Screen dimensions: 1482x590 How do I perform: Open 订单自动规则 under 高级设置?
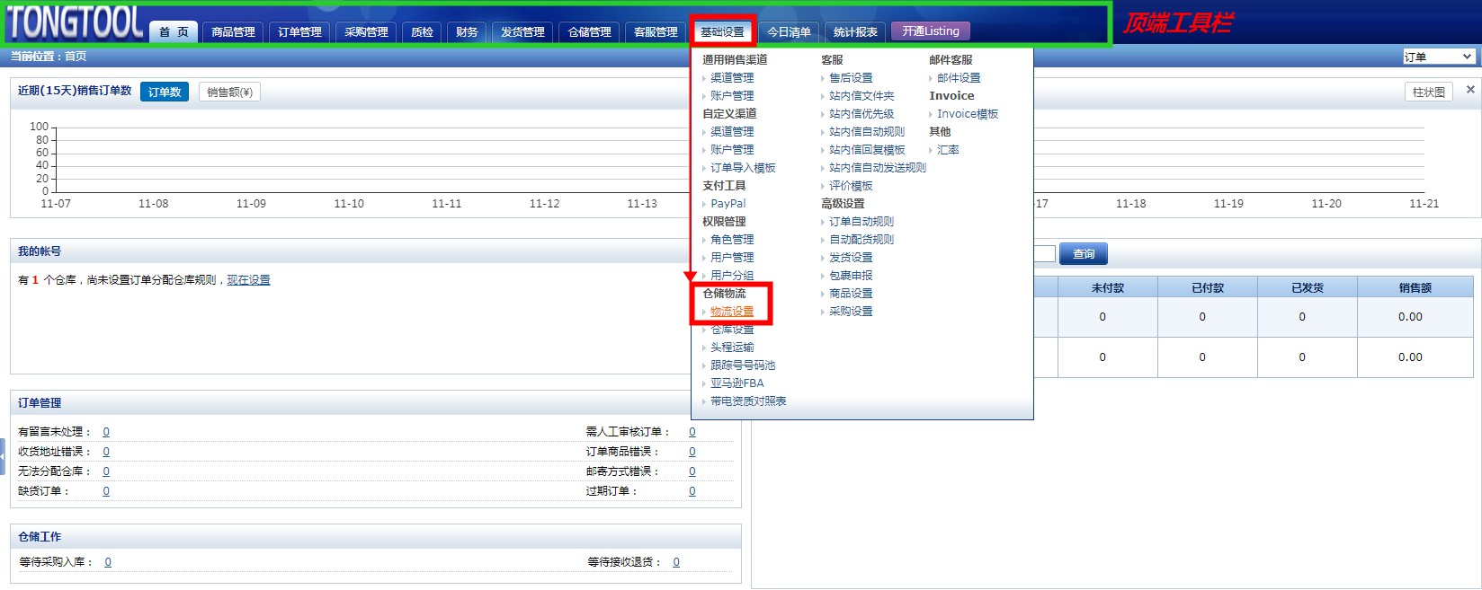[x=861, y=222]
